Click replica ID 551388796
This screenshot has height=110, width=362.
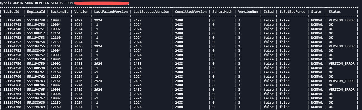[36, 85]
